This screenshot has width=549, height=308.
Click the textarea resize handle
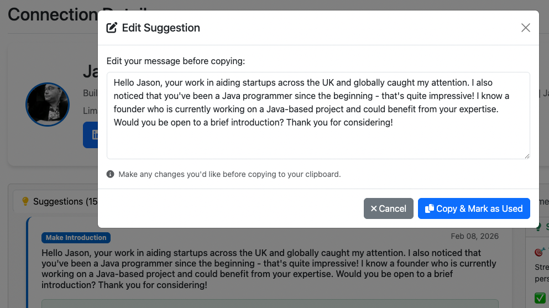(x=527, y=156)
